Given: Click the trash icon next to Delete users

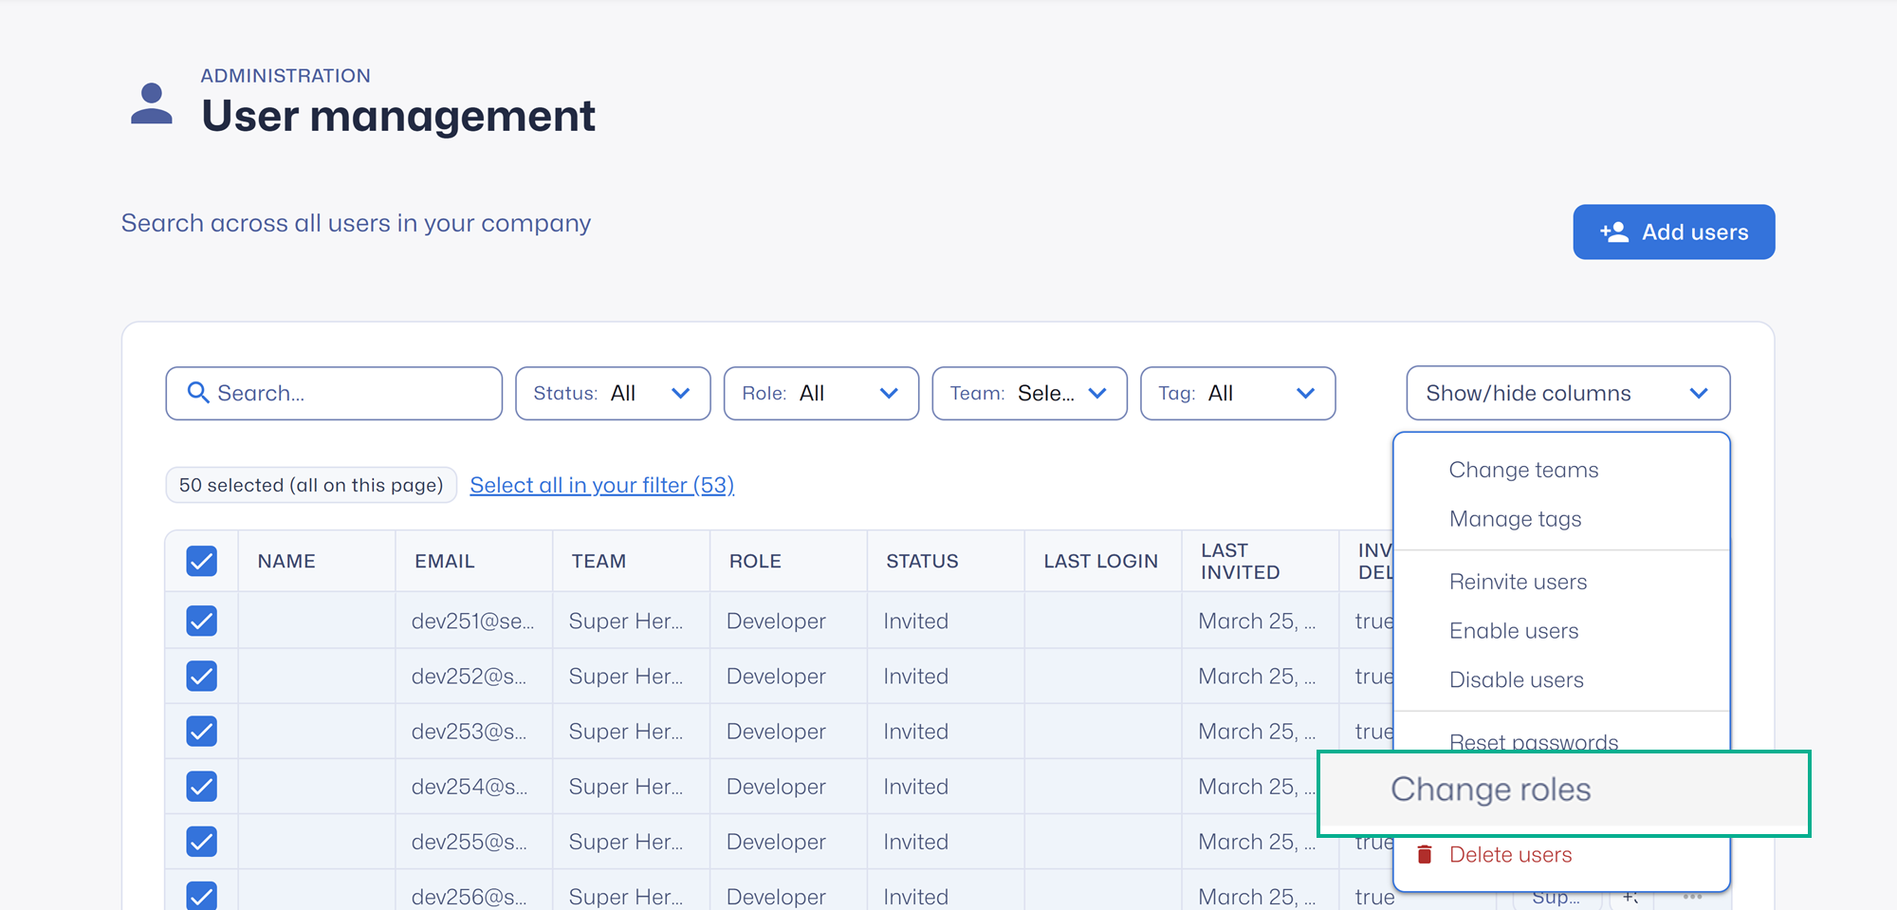Looking at the screenshot, I should [1424, 854].
